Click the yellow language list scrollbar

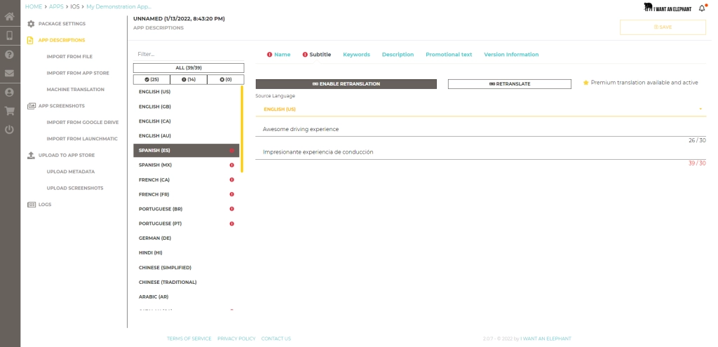coord(242,129)
